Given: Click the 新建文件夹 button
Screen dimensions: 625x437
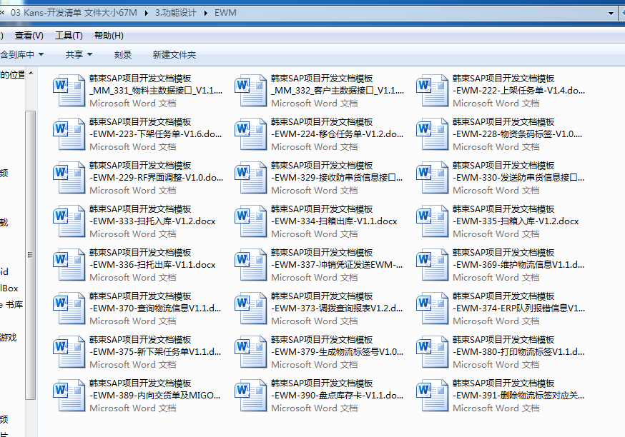Looking at the screenshot, I should [174, 54].
